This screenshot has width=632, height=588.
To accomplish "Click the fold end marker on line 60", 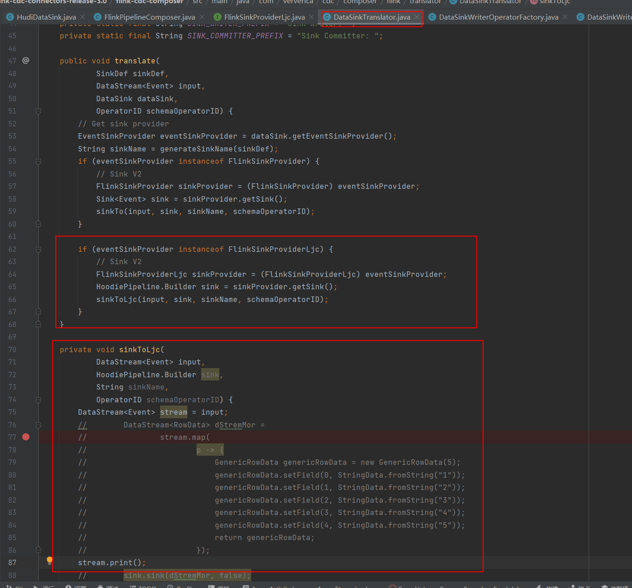I will coord(38,224).
